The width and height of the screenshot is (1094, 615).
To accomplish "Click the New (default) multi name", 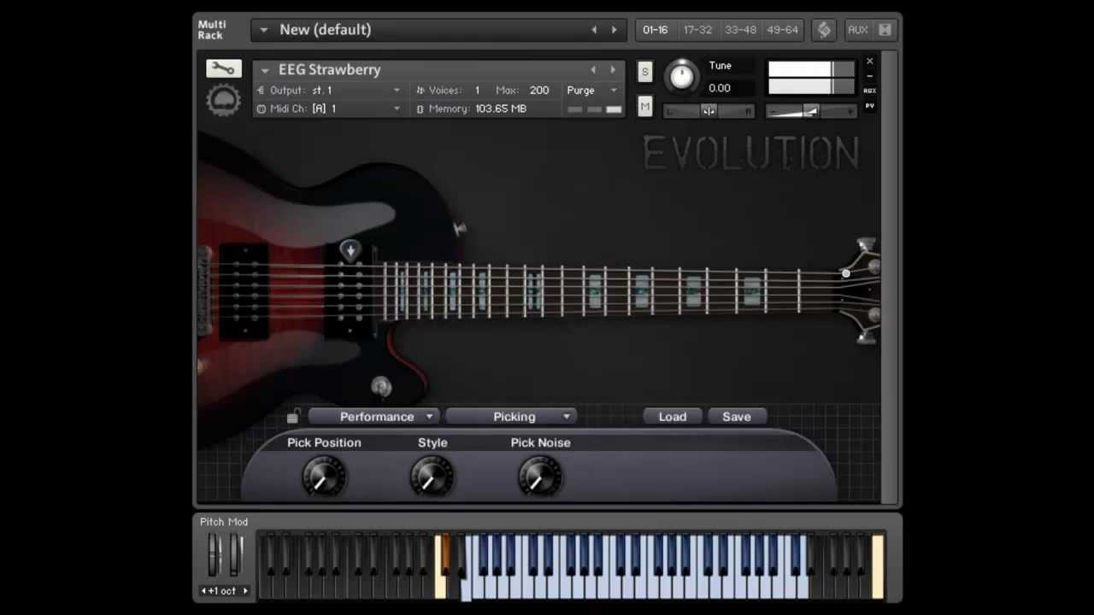I will [326, 30].
